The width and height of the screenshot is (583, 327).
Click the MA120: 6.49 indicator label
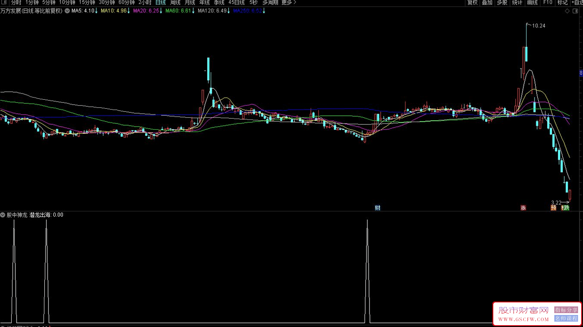point(212,11)
